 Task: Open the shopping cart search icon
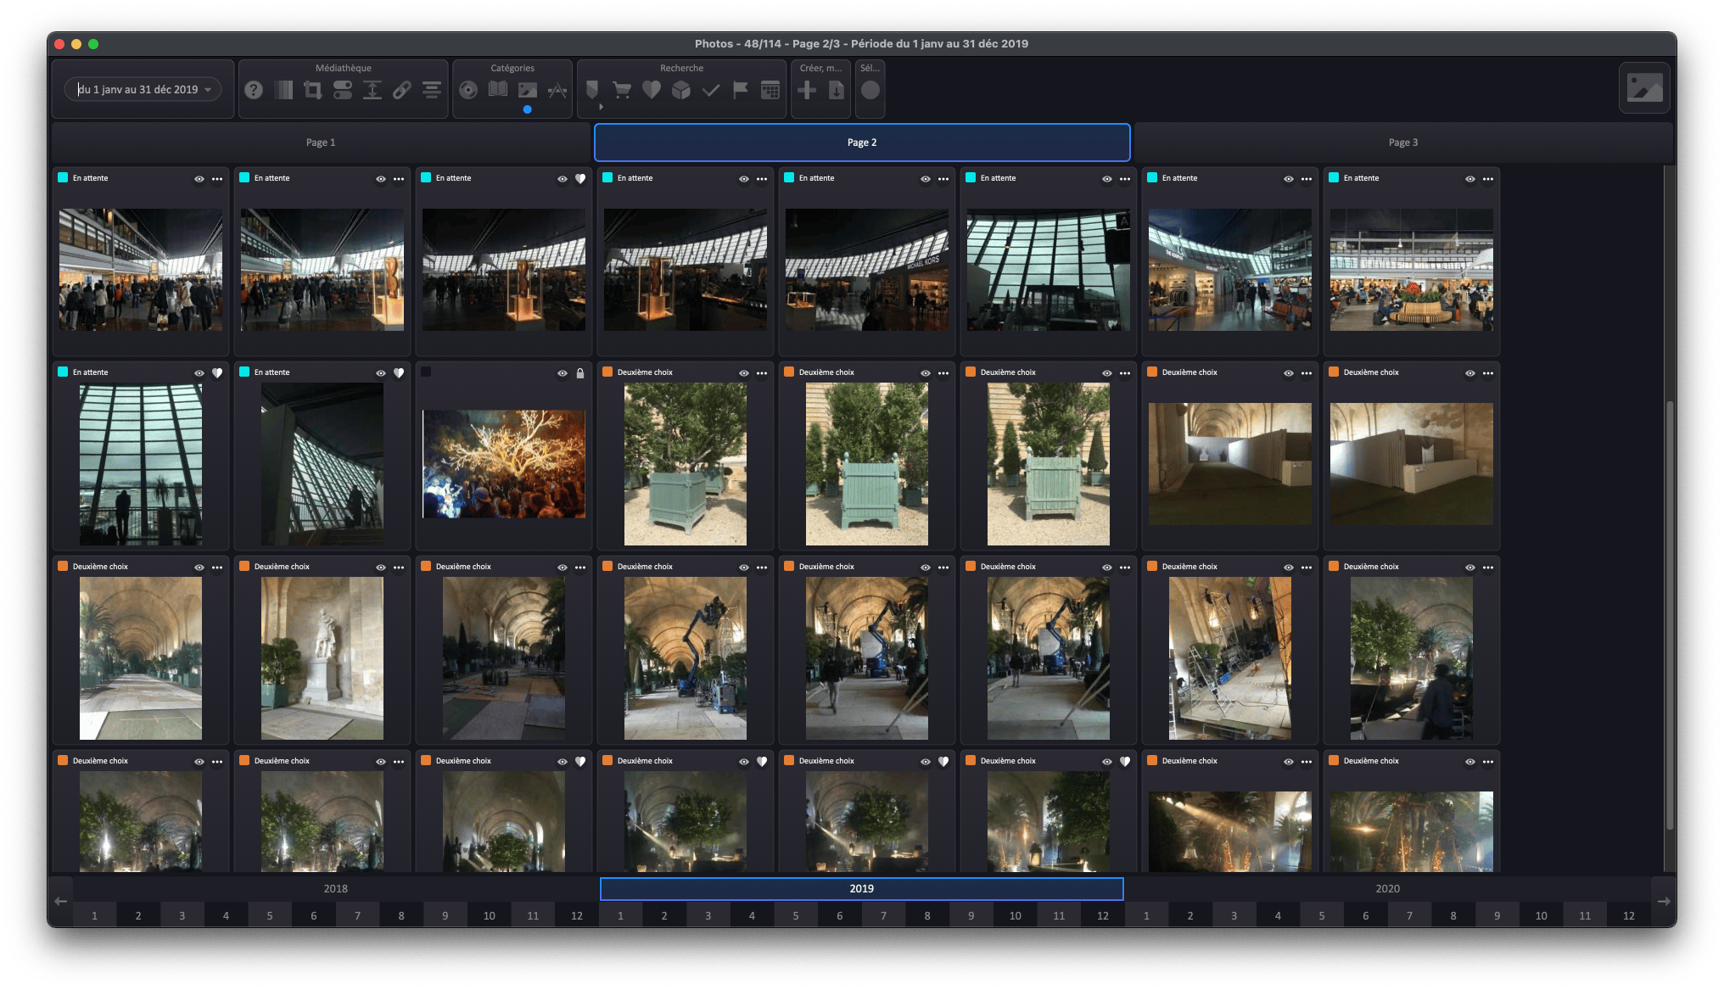pos(622,90)
